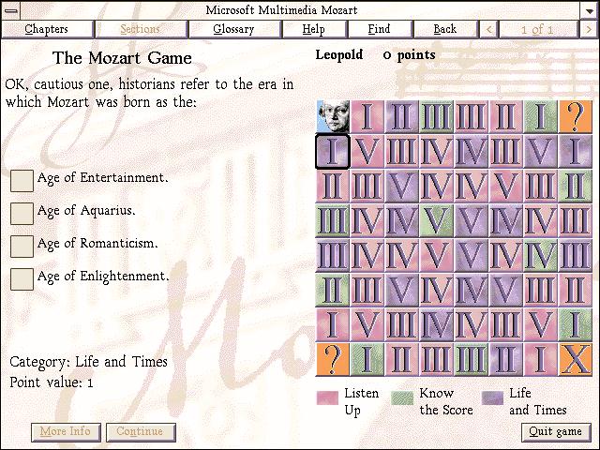Select the purple II tile in the top row
The height and width of the screenshot is (450, 600).
(x=402, y=116)
